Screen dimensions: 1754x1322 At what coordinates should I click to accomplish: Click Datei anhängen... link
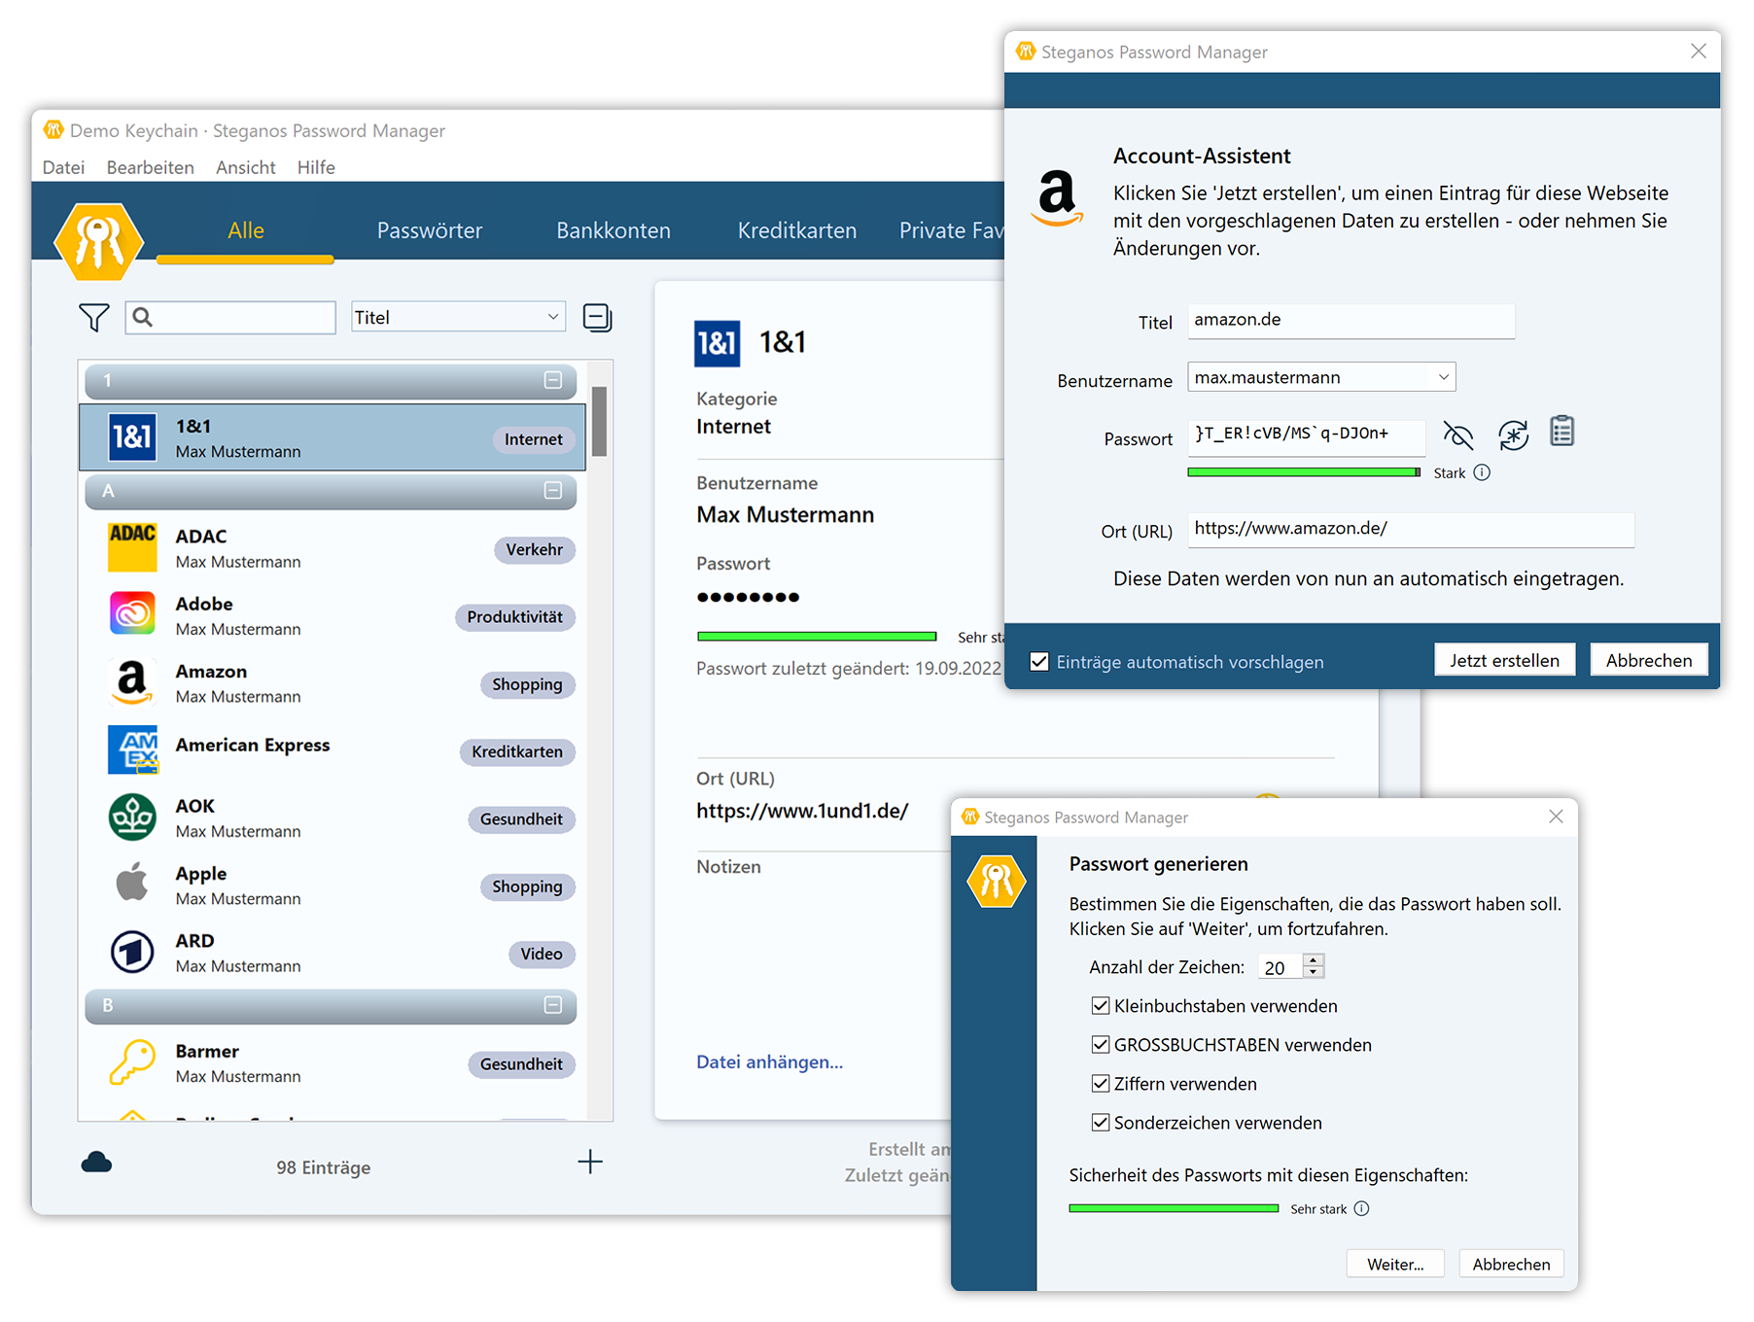tap(769, 1061)
